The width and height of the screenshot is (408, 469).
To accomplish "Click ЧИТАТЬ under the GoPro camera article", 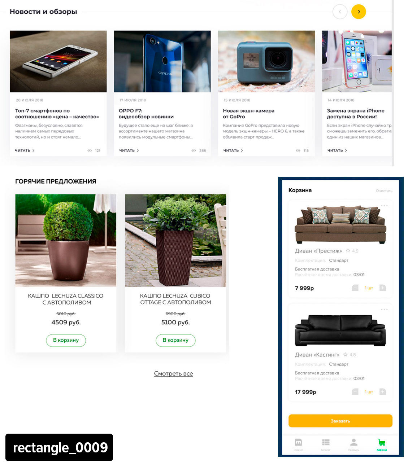I will (x=233, y=150).
